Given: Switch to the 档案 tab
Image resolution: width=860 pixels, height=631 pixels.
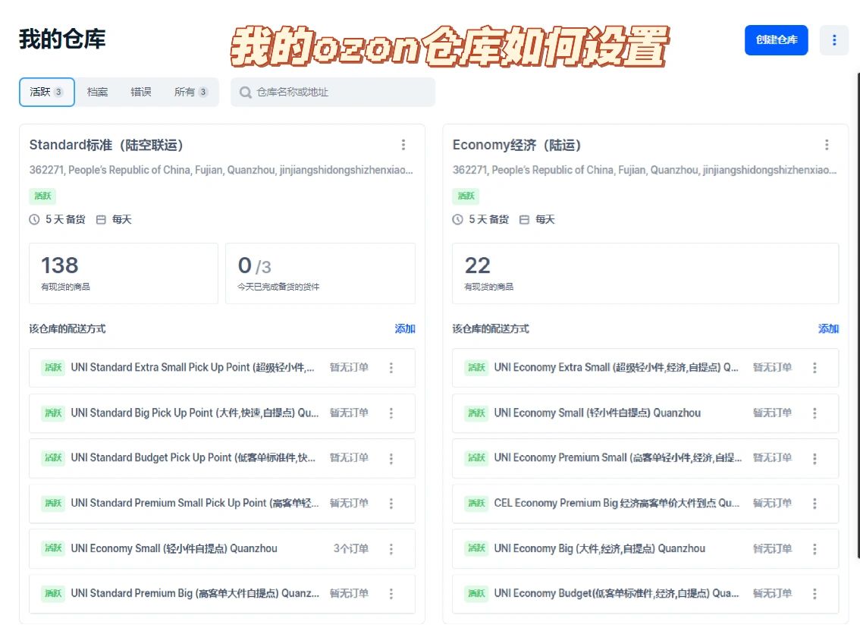Looking at the screenshot, I should (97, 93).
